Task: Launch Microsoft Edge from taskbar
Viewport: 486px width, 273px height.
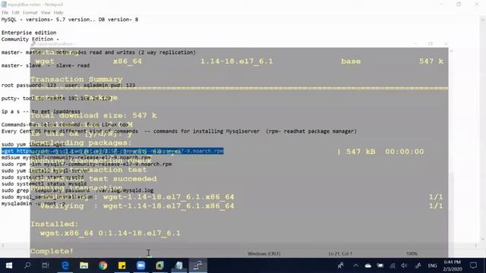Action: point(65,265)
